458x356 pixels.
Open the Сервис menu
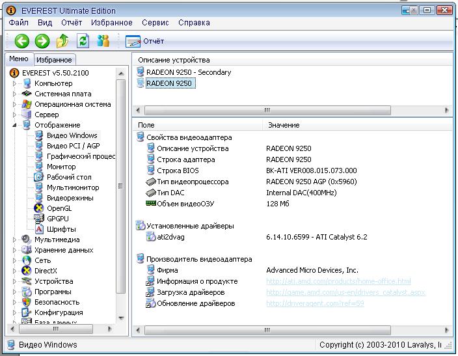tap(155, 23)
